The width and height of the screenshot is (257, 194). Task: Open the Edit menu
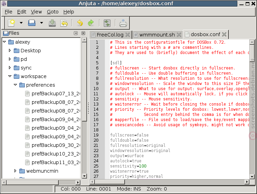[x=22, y=12]
